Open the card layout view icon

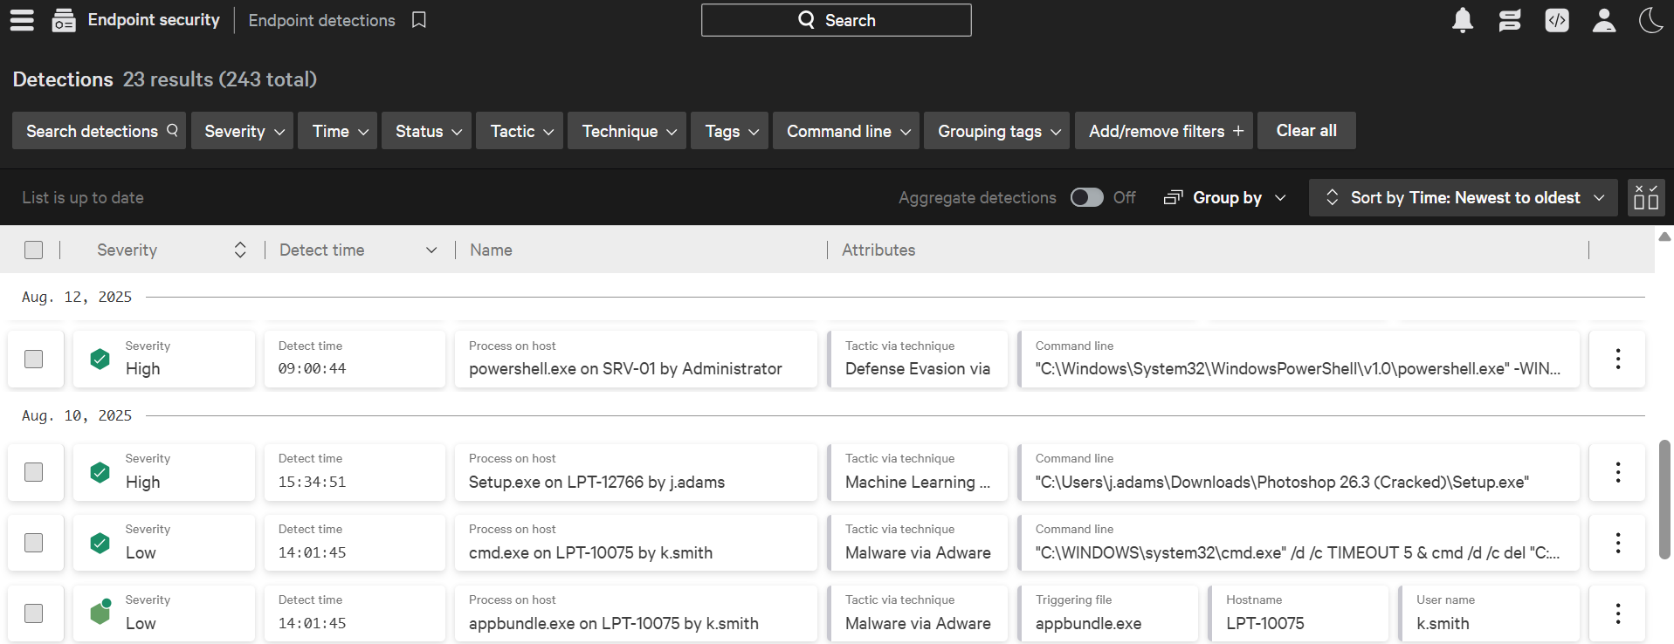(x=1646, y=198)
